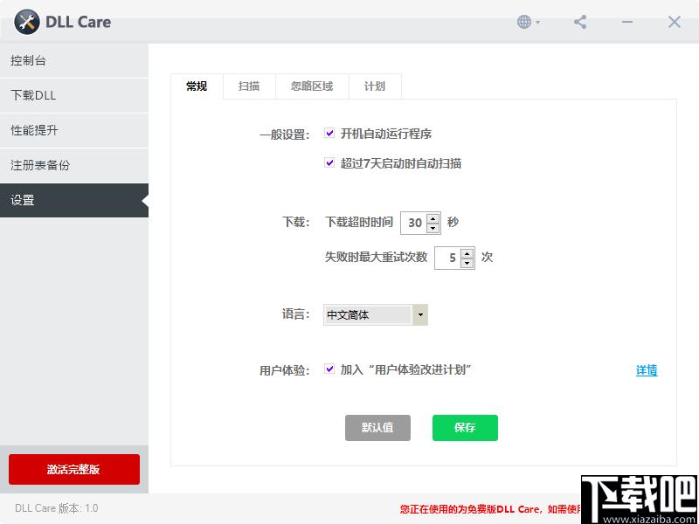699x524 pixels.
Task: Open the 性能提升 sidebar section
Action: pos(74,130)
